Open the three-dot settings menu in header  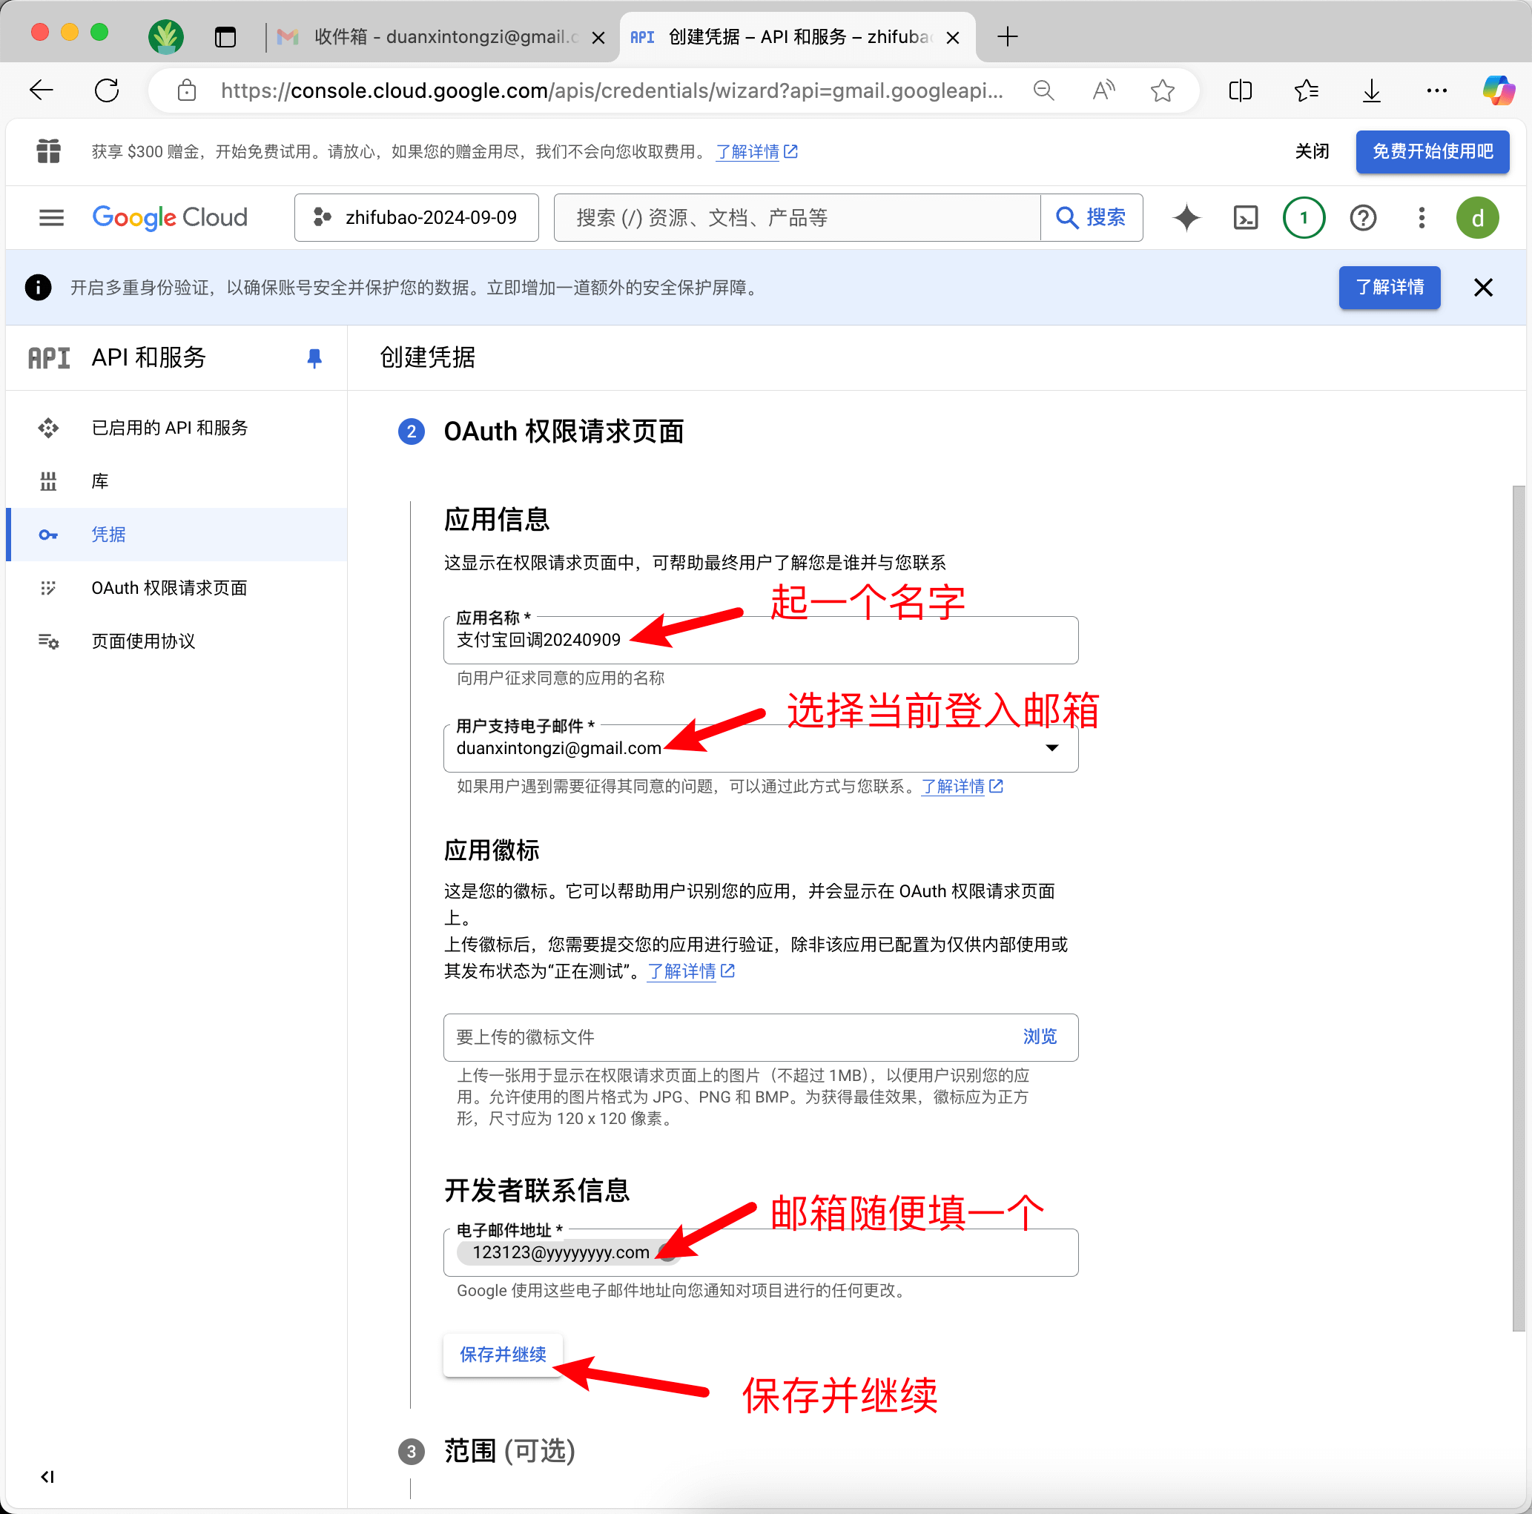(1421, 217)
